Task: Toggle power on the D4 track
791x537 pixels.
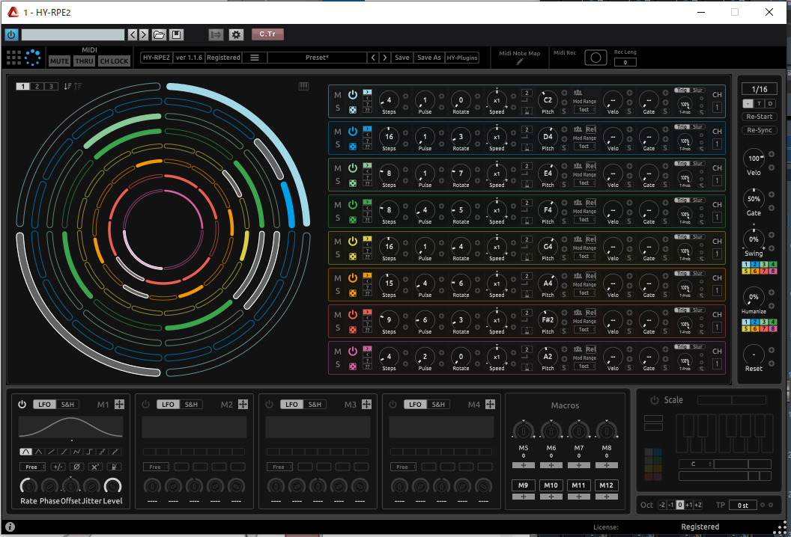Action: coord(352,132)
